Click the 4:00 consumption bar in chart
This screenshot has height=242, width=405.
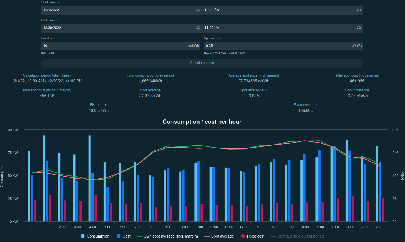coord(89,178)
